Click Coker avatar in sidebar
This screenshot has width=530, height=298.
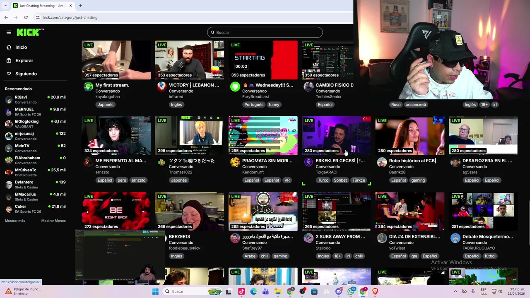point(9,209)
